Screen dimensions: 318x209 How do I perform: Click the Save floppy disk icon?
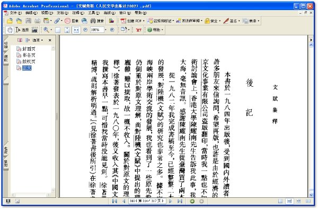[x=29, y=21]
